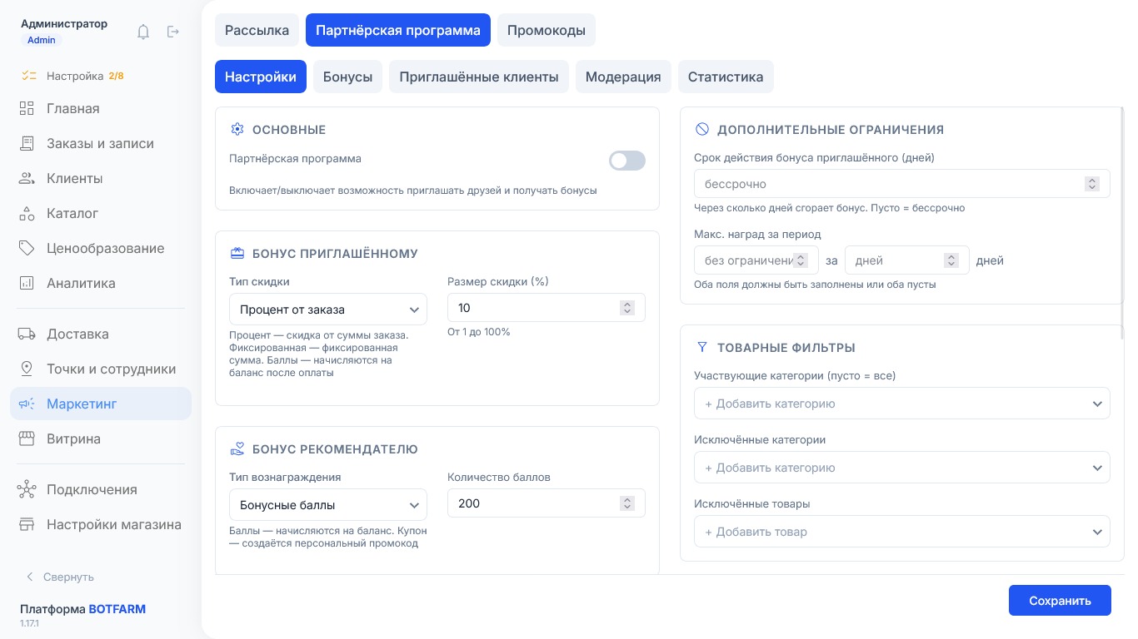Click the funnel icon beside ТОВАРНЫЕ ФИЛЬТРЫ
Viewport: 1138px width, 639px height.
[x=702, y=347]
